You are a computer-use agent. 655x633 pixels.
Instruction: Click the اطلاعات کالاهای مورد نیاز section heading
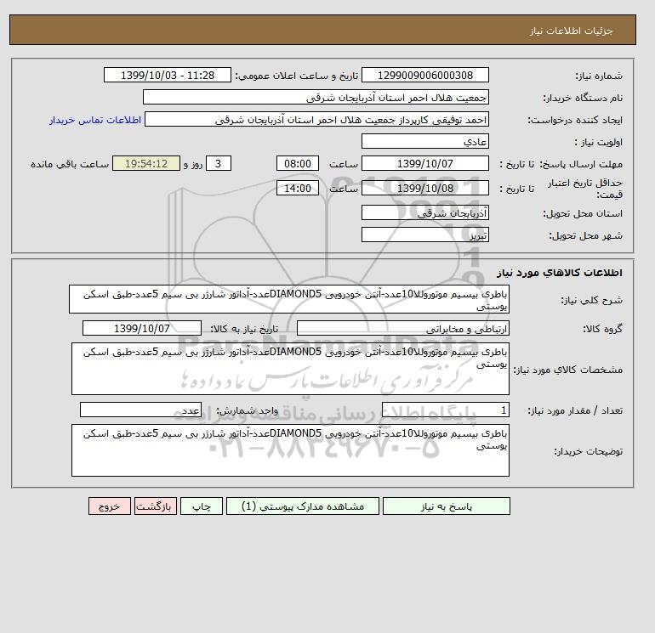560,273
